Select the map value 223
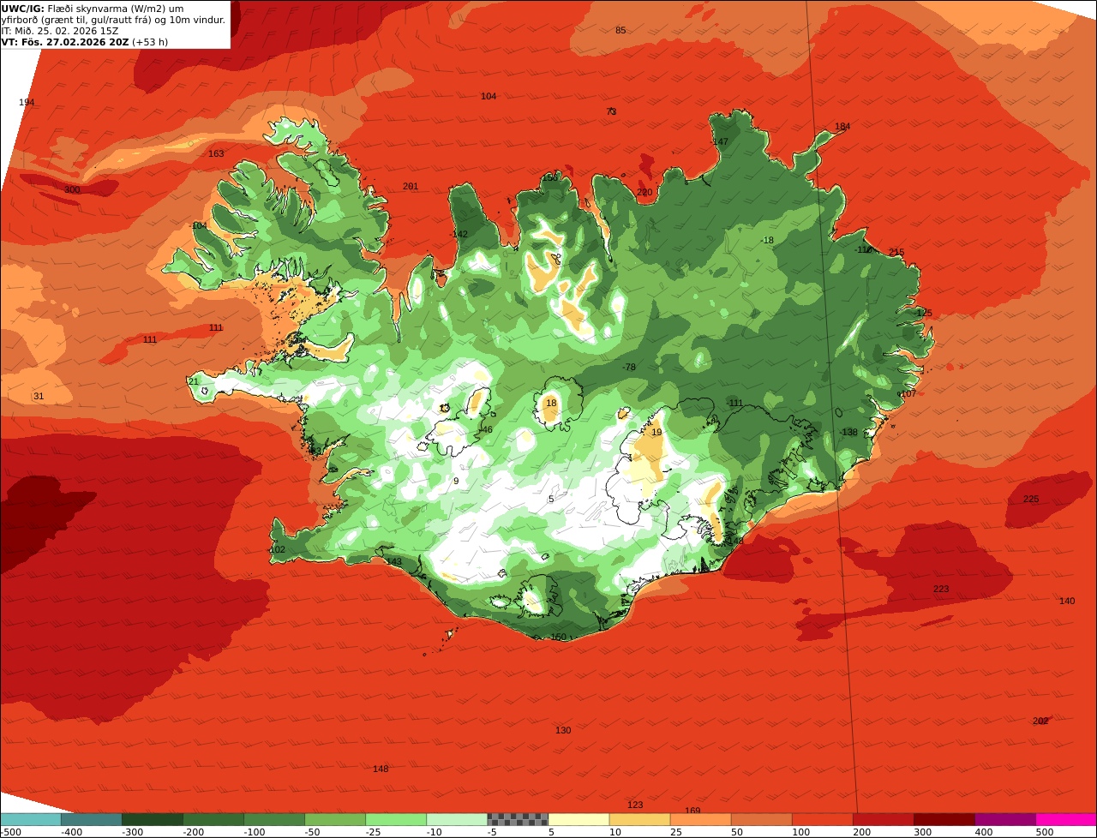This screenshot has height=838, width=1097. pyautogui.click(x=941, y=589)
